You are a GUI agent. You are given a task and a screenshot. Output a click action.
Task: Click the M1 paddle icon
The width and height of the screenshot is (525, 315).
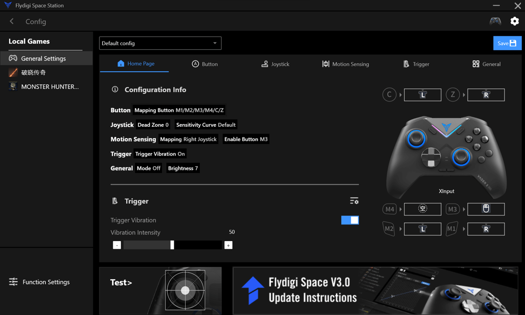pyautogui.click(x=452, y=229)
